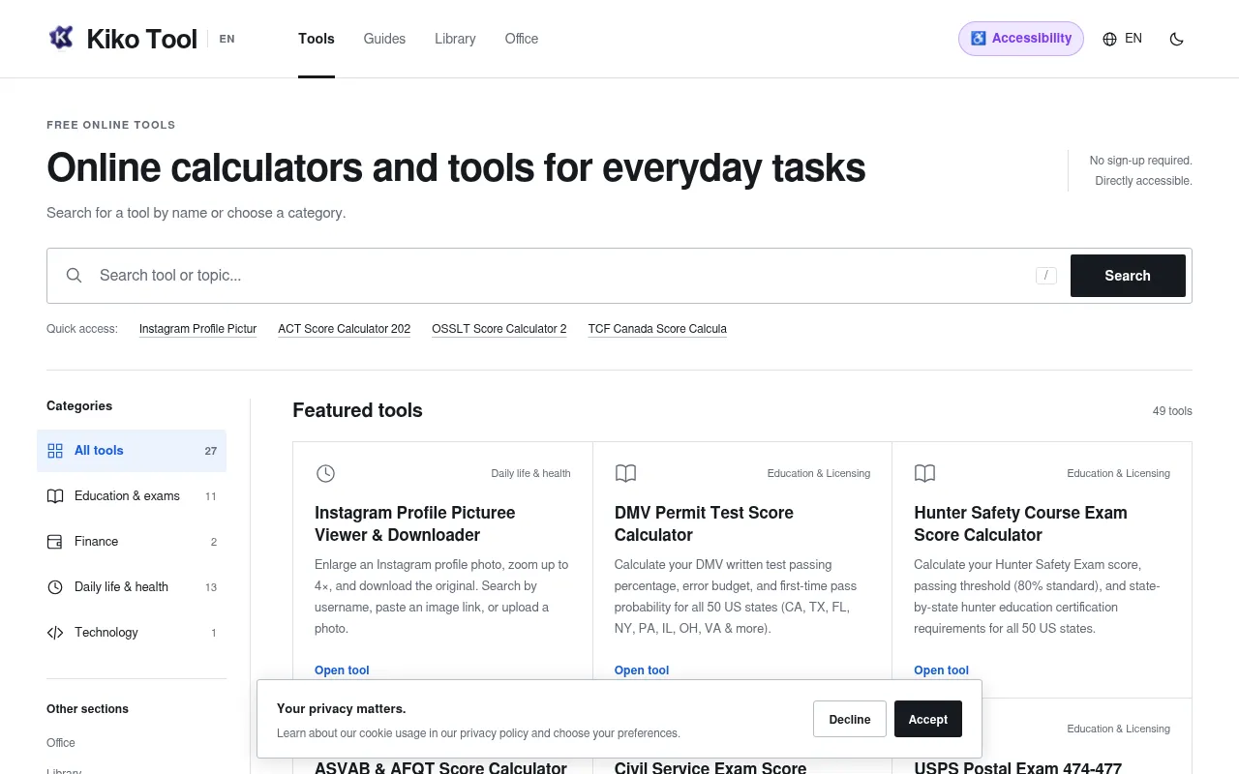
Task: Open OSSLT Score Calculator quick access link
Action: 499,329
